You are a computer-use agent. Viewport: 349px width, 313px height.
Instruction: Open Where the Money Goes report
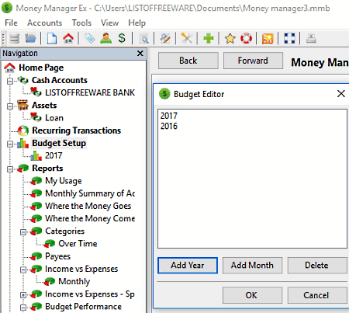coord(88,206)
